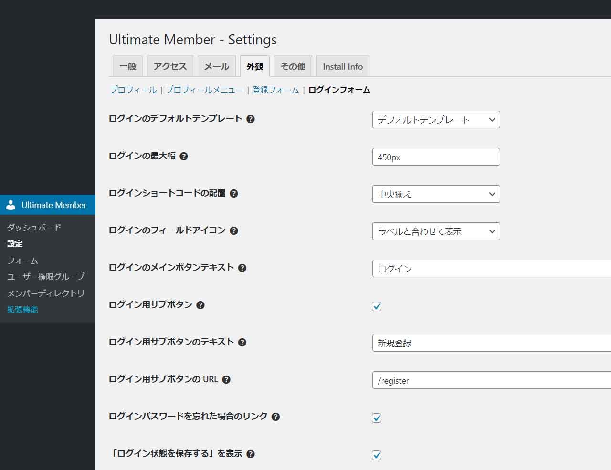Select the 外観 tab

255,66
